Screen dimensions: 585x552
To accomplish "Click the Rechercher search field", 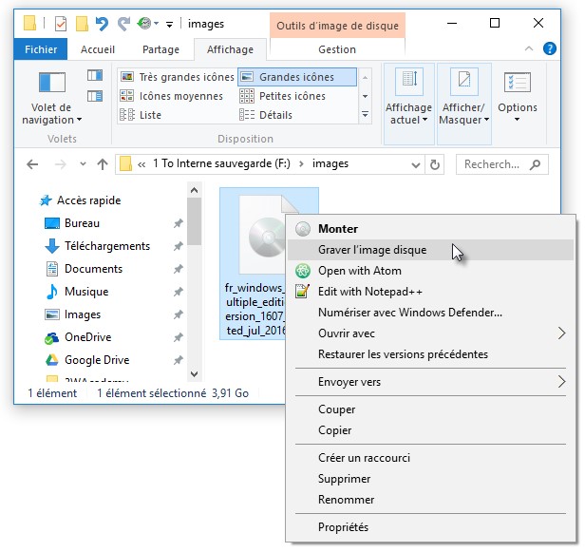I will coord(501,164).
